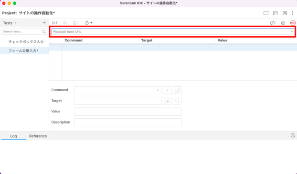
Task: Maximize window with green button
Action: tap(15, 3)
